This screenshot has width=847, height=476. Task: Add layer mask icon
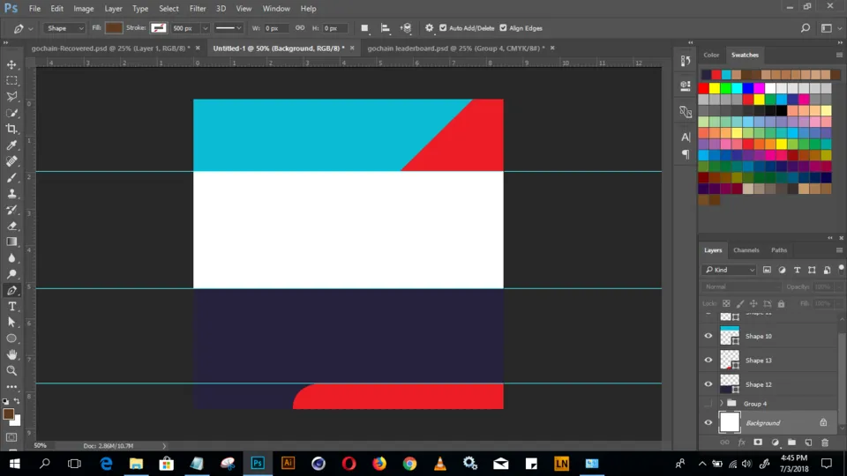tap(758, 443)
